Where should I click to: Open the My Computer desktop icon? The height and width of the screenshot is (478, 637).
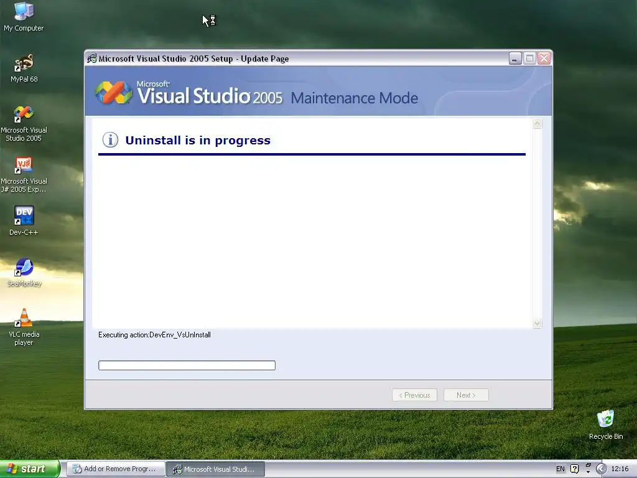click(24, 16)
